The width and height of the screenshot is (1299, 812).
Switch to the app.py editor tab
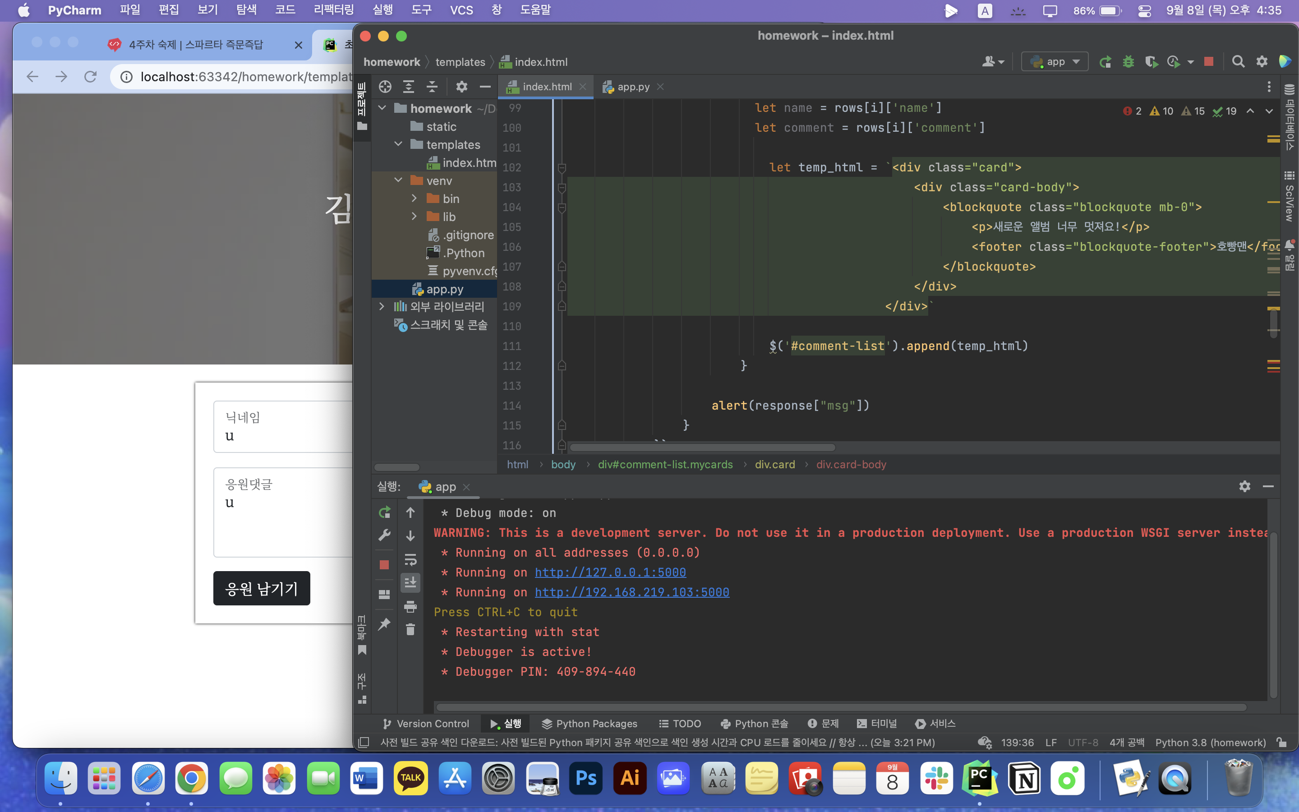pos(633,87)
